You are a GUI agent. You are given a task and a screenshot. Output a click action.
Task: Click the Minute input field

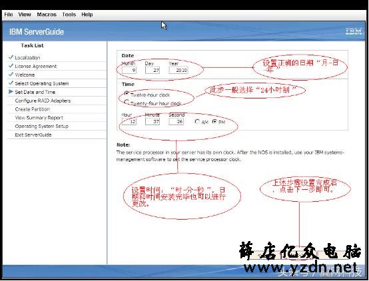[x=153, y=121]
